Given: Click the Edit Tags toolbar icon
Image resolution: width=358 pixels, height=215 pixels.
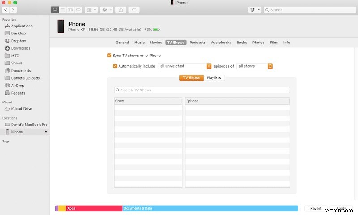Looking at the screenshot, I should pos(134,10).
